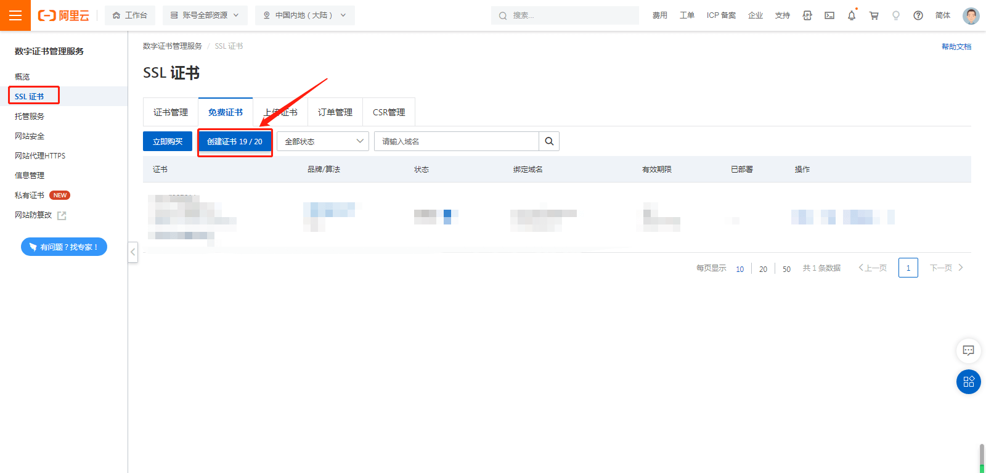Open the hamburger menu in the top-left corner
This screenshot has height=473, width=986.
click(x=15, y=15)
